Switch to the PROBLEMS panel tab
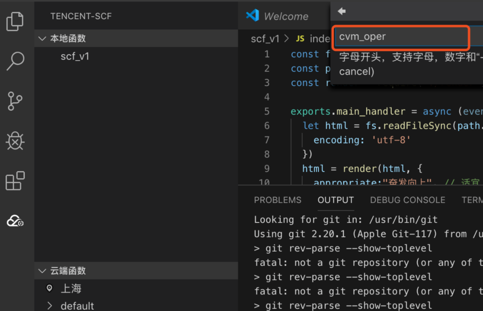The image size is (483, 311). pos(278,200)
